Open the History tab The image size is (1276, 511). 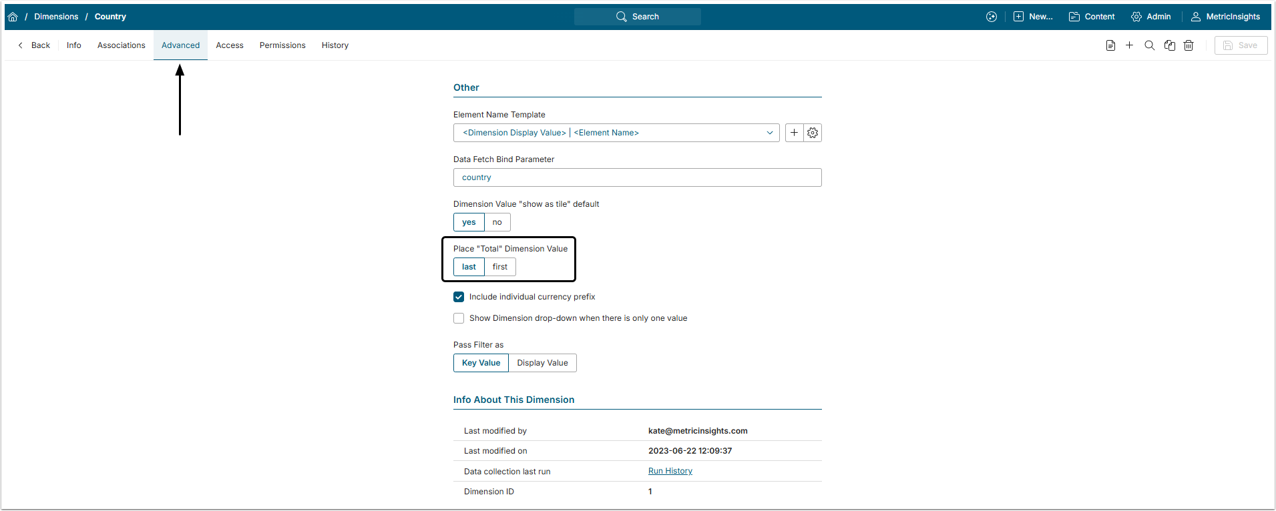335,45
